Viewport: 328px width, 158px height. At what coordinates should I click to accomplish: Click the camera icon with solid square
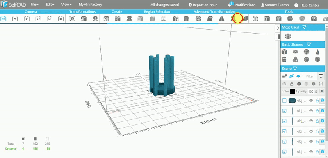[61, 18]
